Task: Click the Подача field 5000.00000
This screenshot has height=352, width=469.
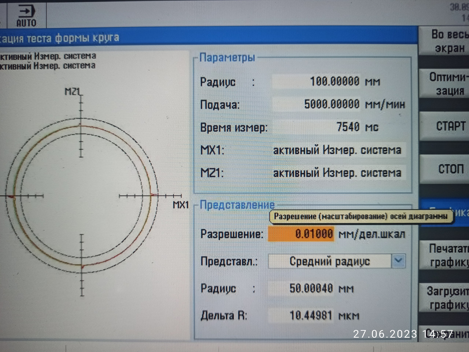Action: [316, 104]
